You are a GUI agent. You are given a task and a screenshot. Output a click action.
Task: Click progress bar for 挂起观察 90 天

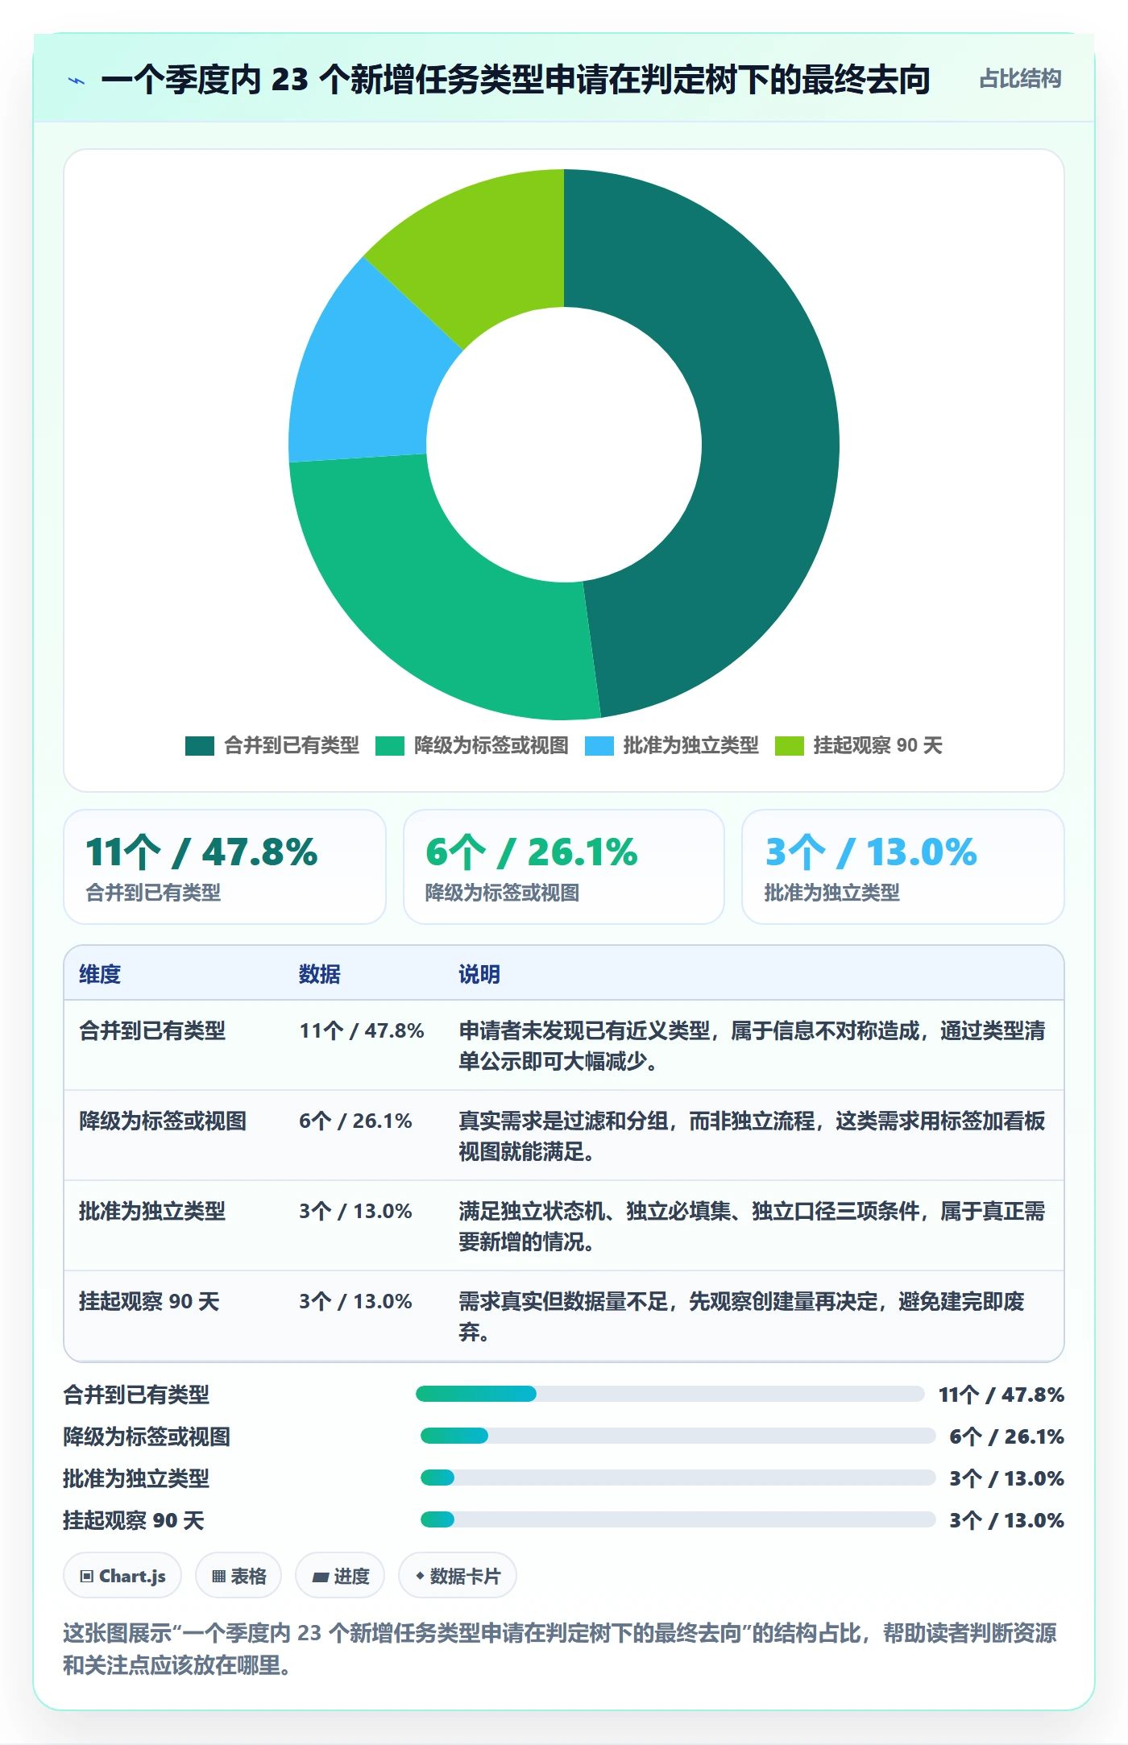pyautogui.click(x=678, y=1519)
